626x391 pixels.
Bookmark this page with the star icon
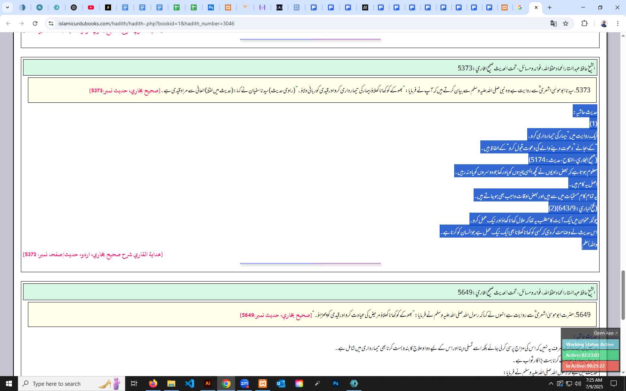pos(566,23)
